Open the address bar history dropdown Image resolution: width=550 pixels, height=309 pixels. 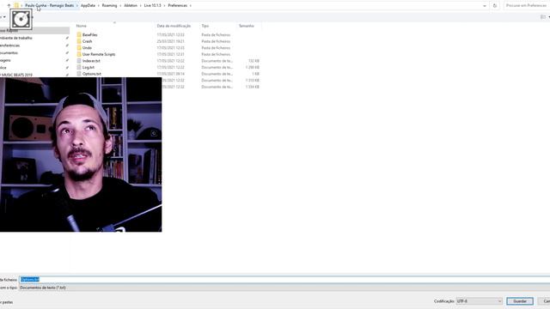(x=485, y=6)
